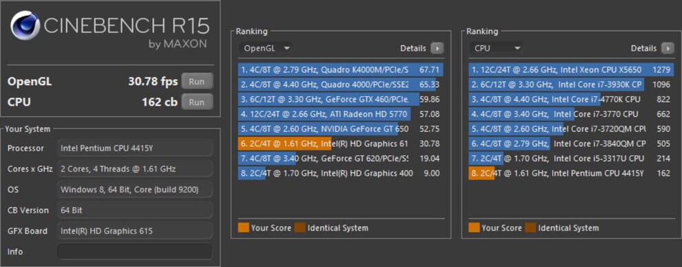The image size is (682, 267).
Task: Click the empty Info text field
Action: coord(135,251)
